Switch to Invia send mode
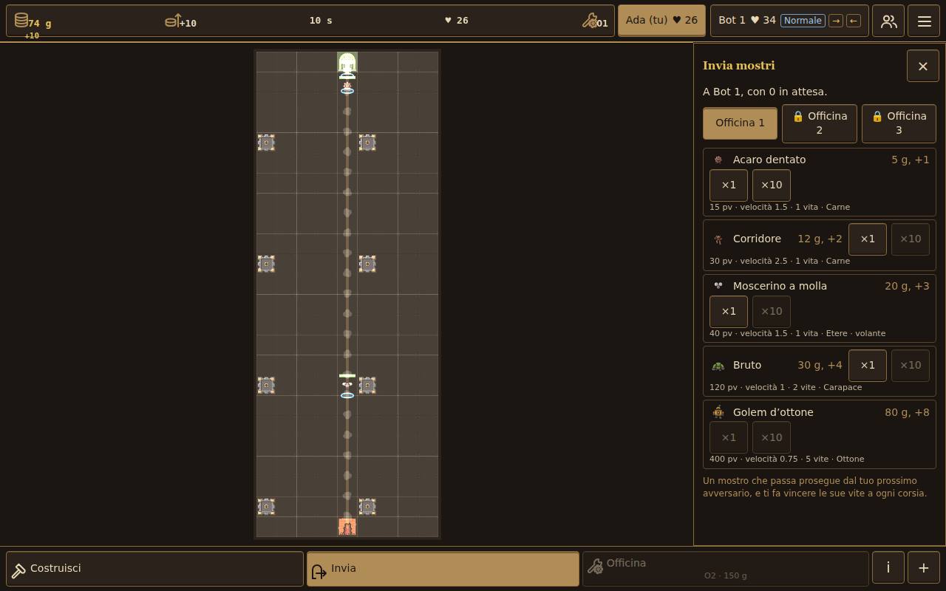The width and height of the screenshot is (946, 591). (443, 568)
